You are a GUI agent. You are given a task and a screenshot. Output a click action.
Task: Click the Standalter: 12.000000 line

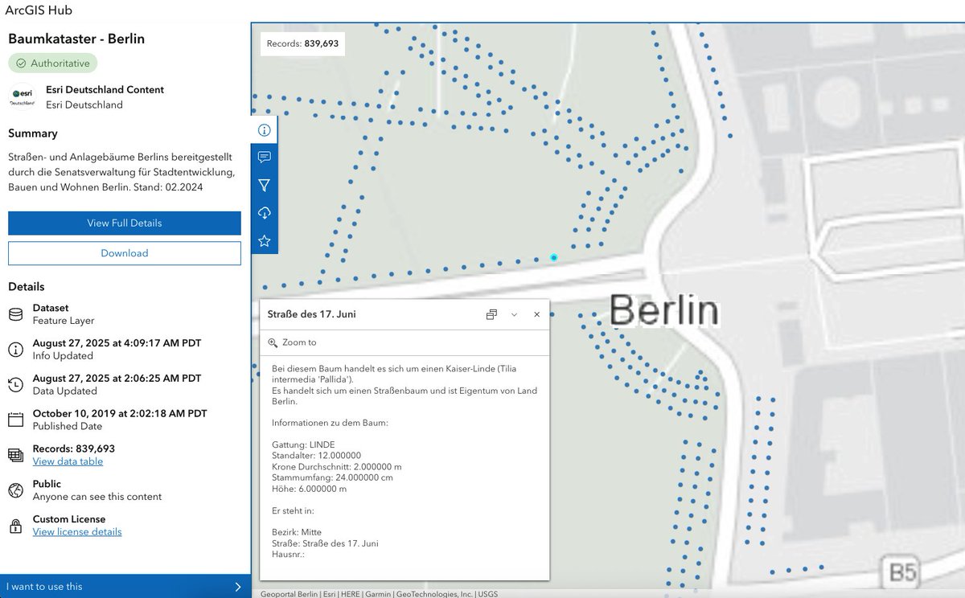tap(317, 456)
